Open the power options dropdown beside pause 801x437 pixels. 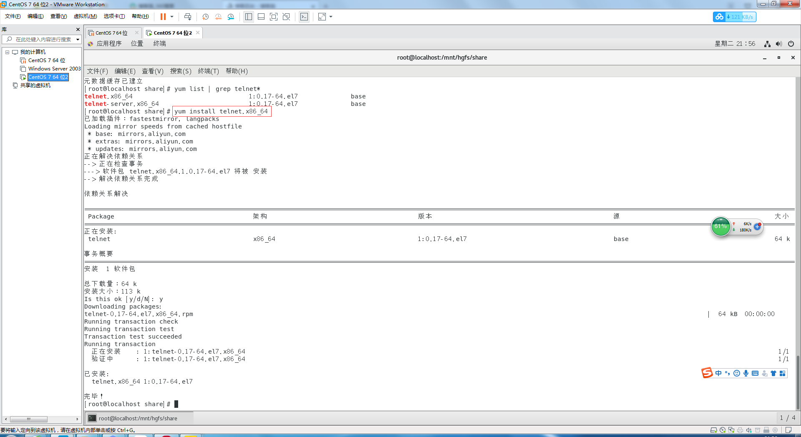click(172, 17)
